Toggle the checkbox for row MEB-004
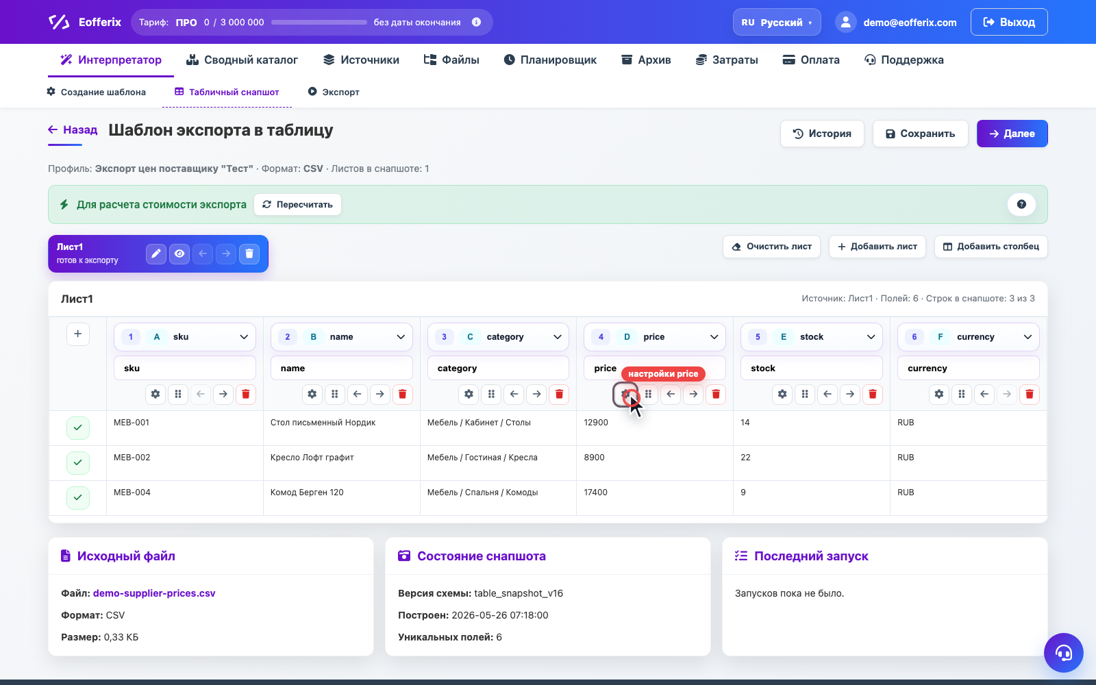Viewport: 1096px width, 685px height. [x=78, y=497]
